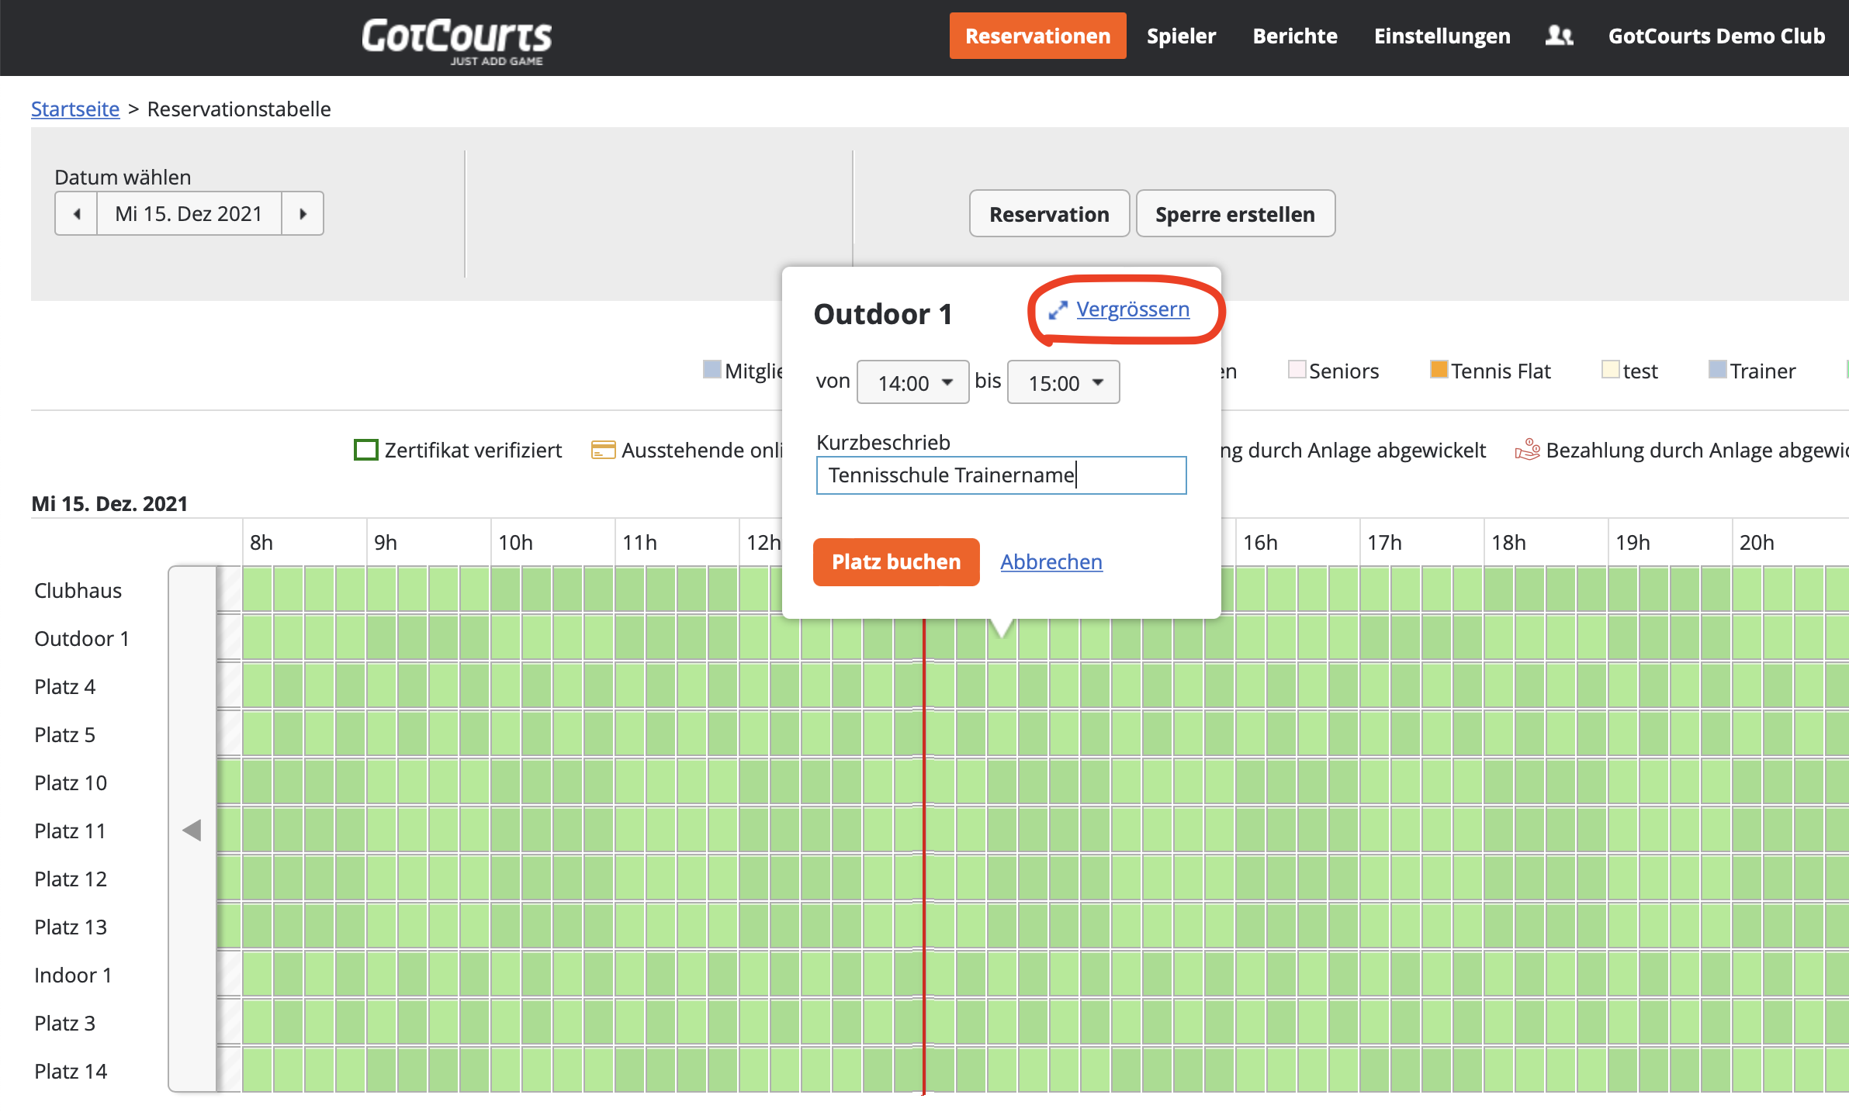The width and height of the screenshot is (1849, 1112).
Task: Click the Ausstehende online payment card icon
Action: click(603, 450)
